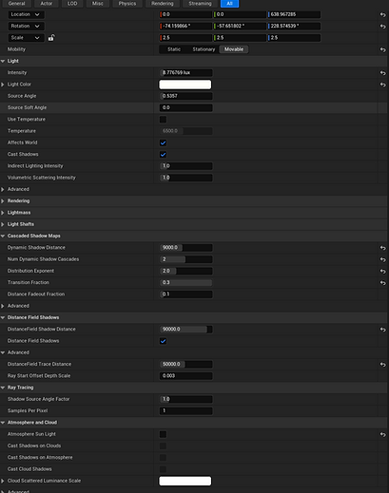Viewport: 389px width, 493px height.
Task: Expand the Light Shafts section
Action: pyautogui.click(x=3, y=224)
